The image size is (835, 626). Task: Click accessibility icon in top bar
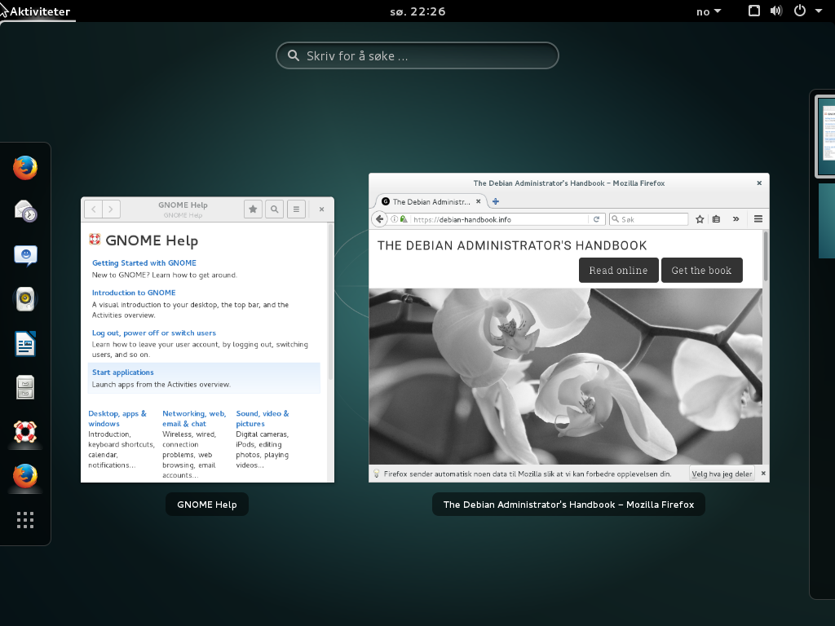tap(754, 11)
